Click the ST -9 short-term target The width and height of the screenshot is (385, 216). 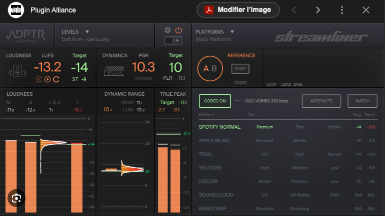[x=79, y=79]
